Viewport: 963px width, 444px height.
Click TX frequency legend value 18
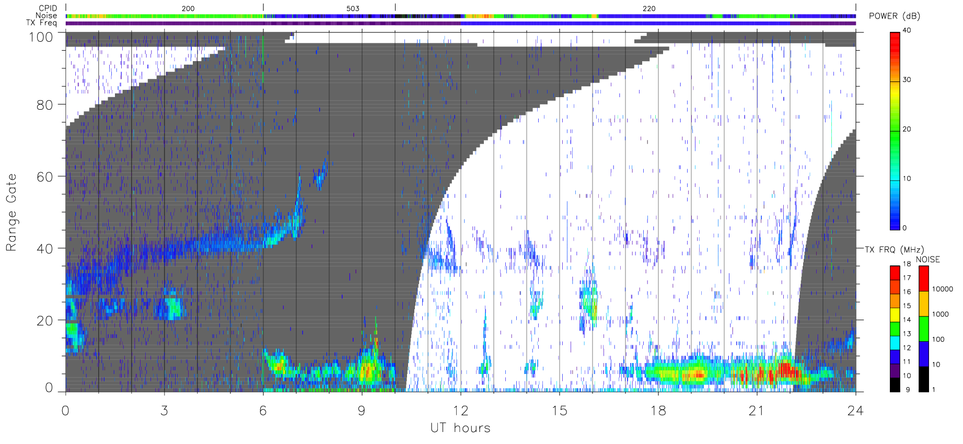[907, 264]
